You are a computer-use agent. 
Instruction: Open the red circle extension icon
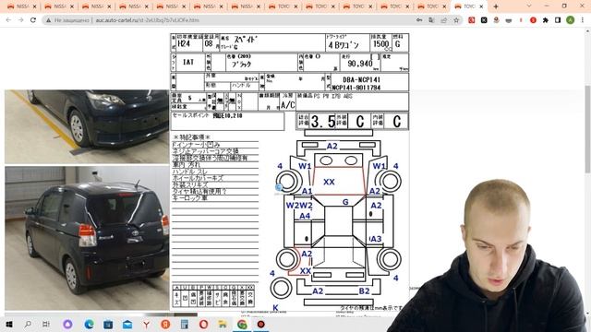[x=533, y=20]
